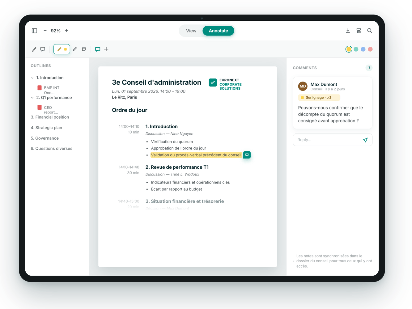Viewport: 412px width, 309px height.
Task: Click the teal comment bubble tool
Action: (x=98, y=49)
